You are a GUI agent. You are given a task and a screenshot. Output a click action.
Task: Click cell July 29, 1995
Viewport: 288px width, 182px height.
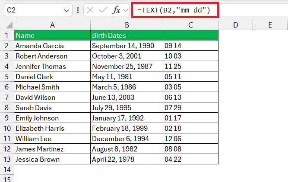127,108
